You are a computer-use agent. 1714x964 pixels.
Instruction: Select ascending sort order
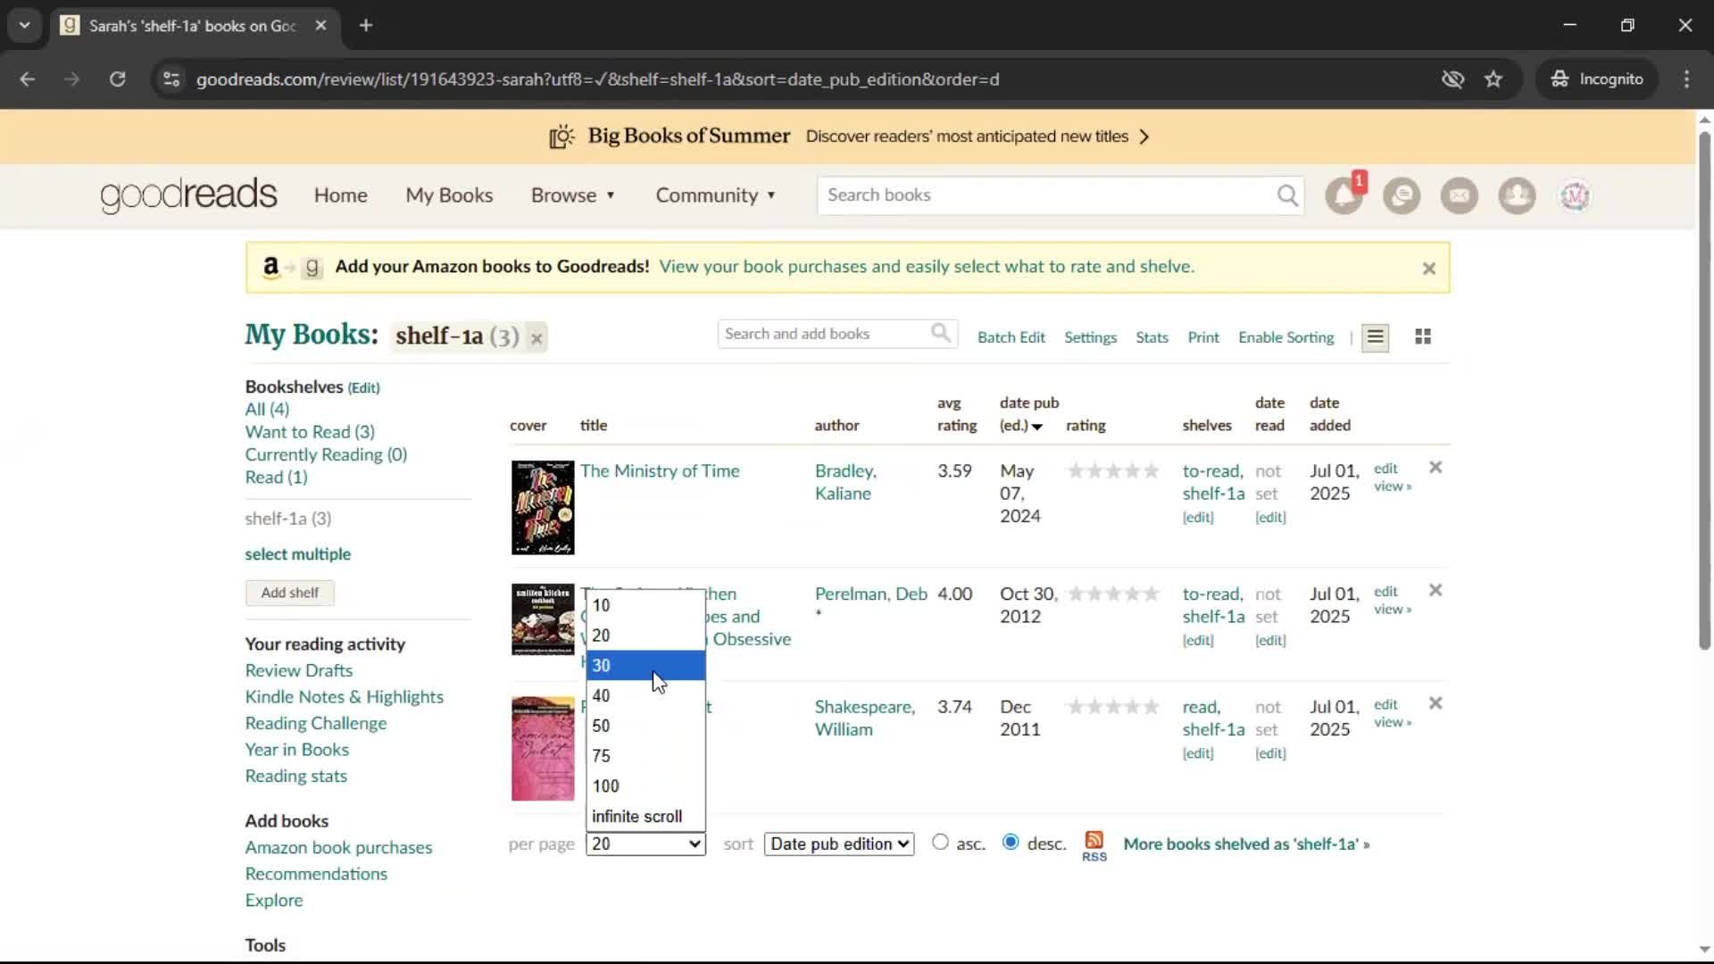tap(940, 842)
